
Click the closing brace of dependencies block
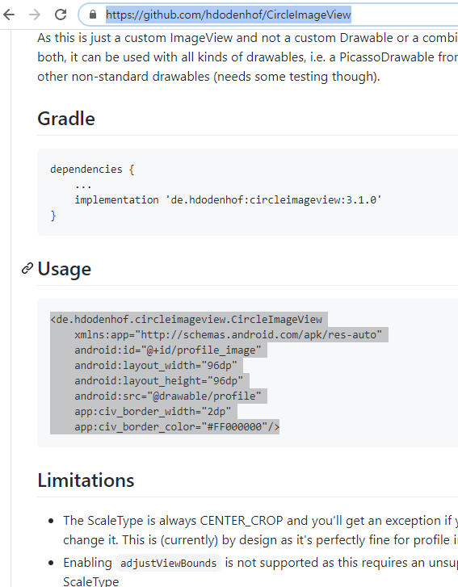53,216
